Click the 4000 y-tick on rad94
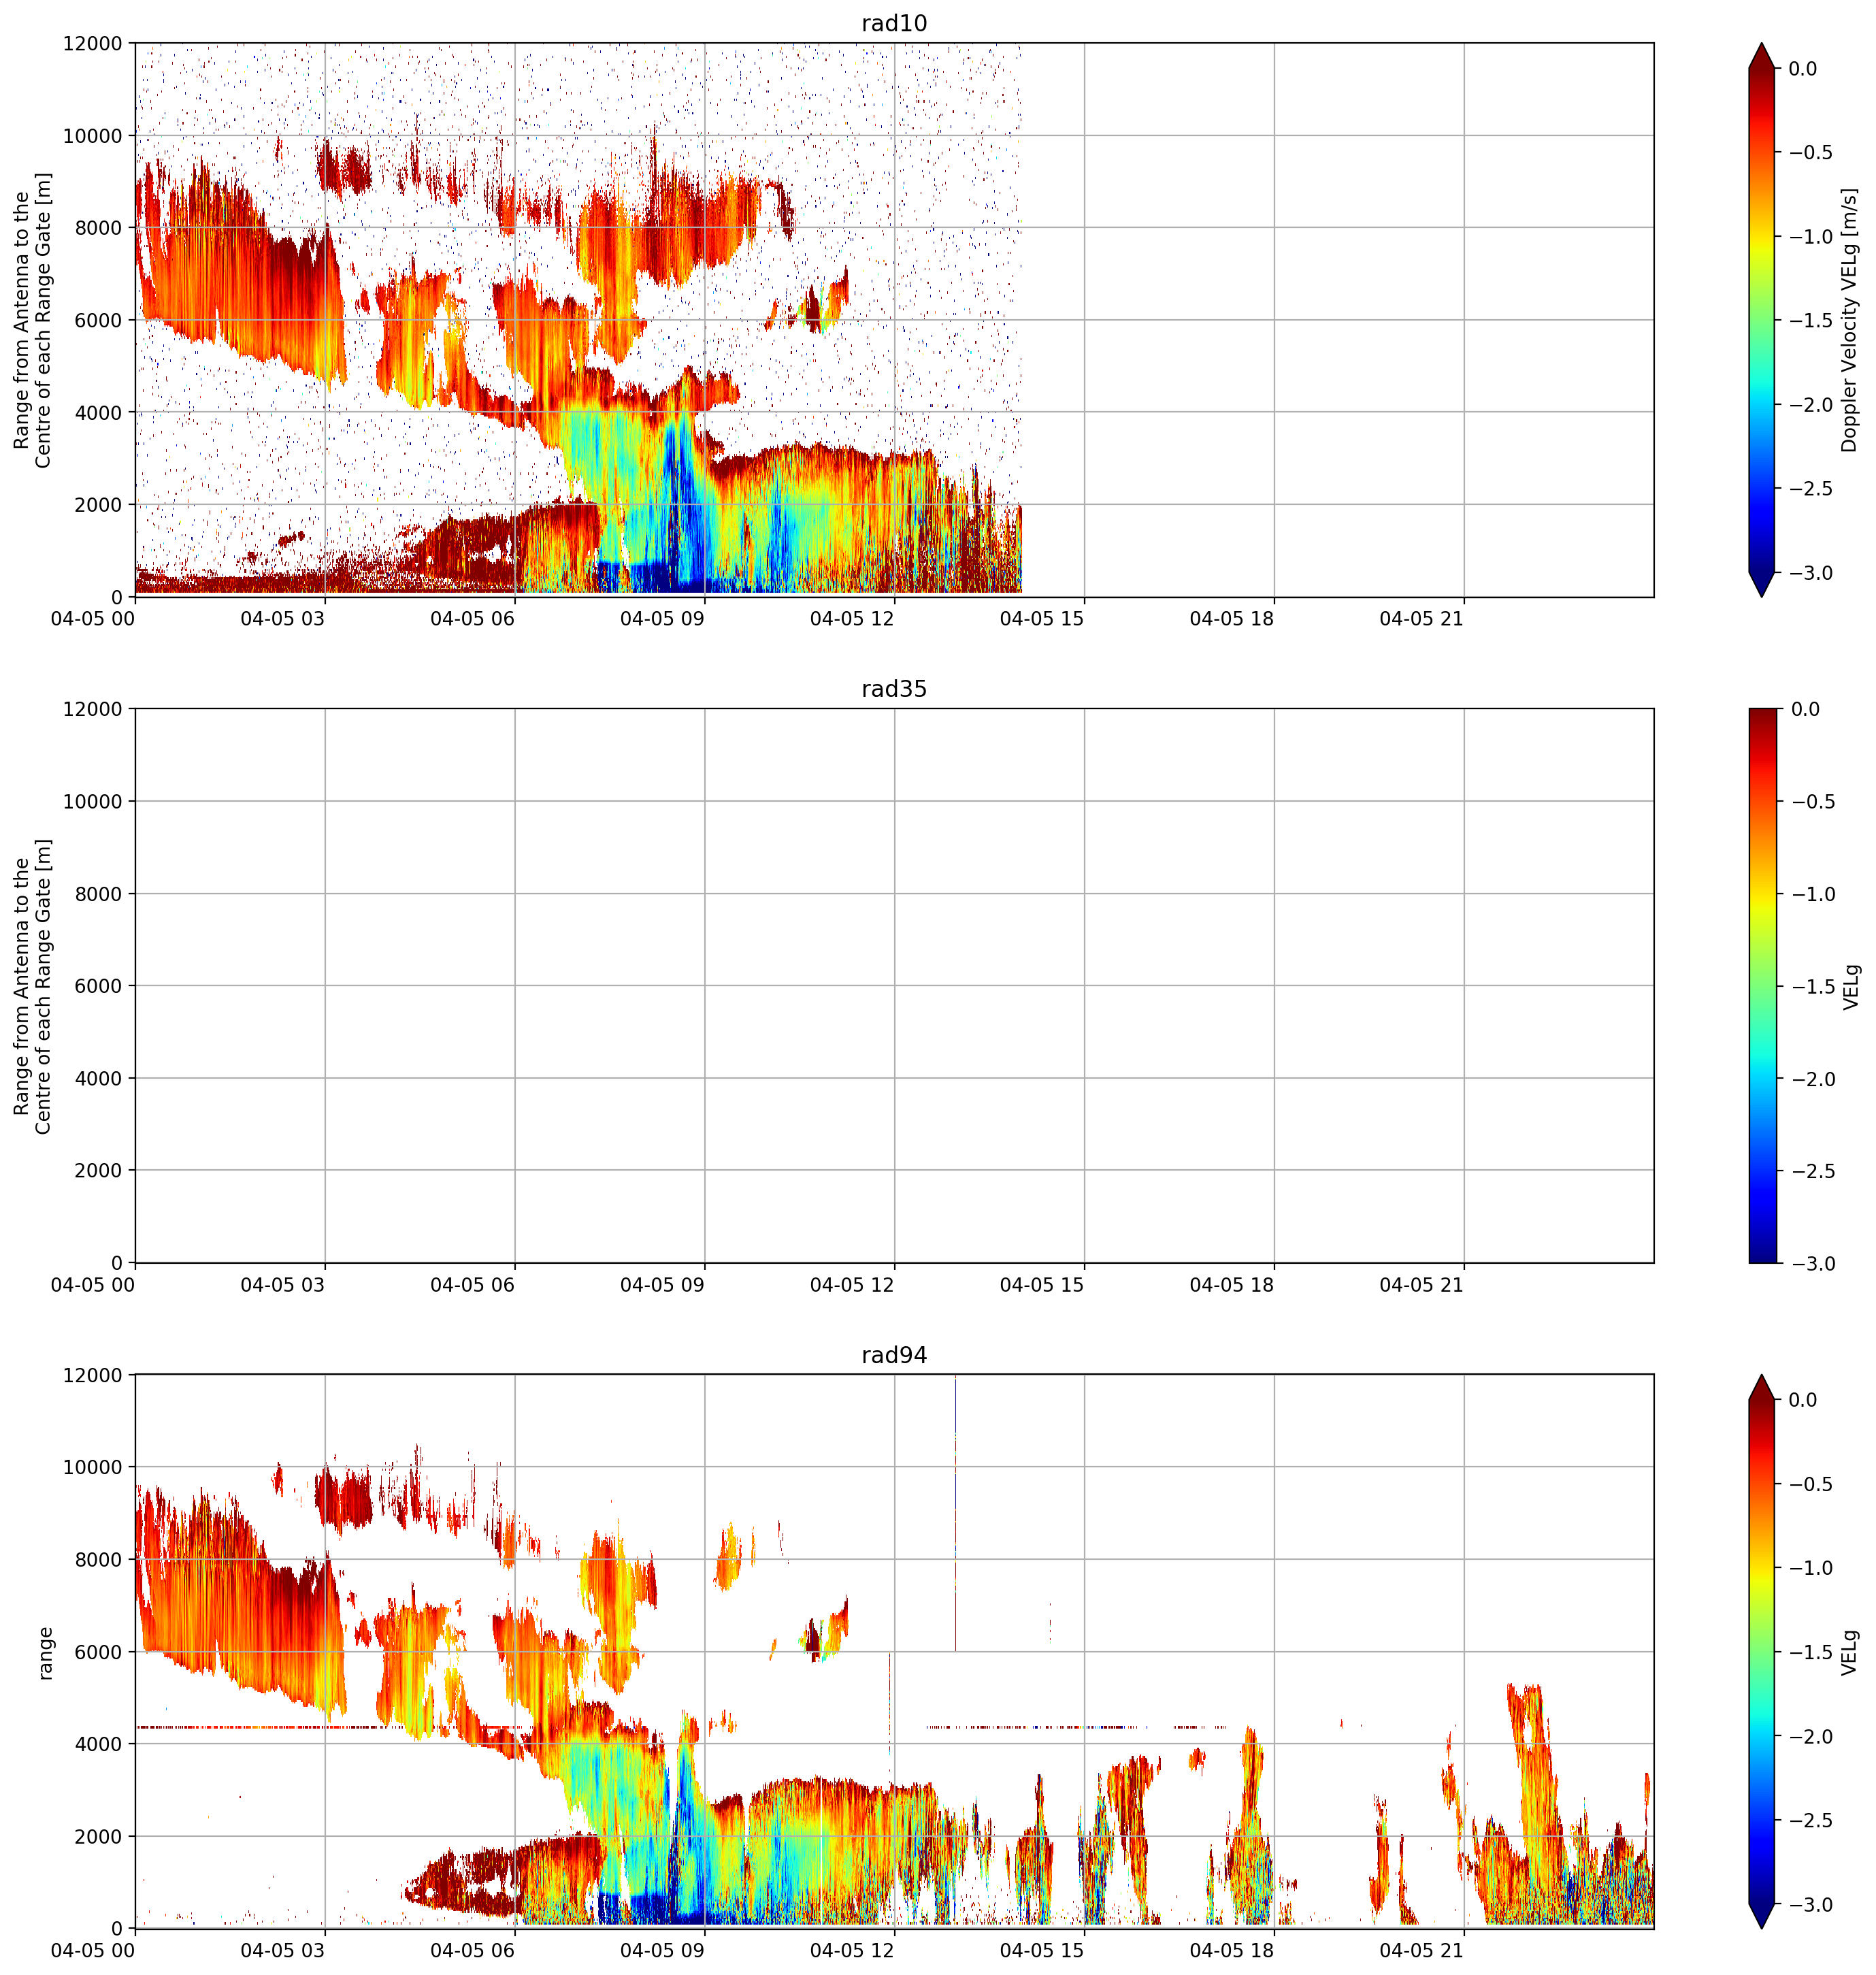 [x=98, y=1744]
